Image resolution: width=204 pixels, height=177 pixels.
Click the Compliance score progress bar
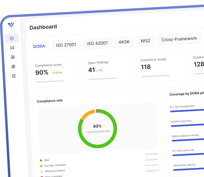50,82
